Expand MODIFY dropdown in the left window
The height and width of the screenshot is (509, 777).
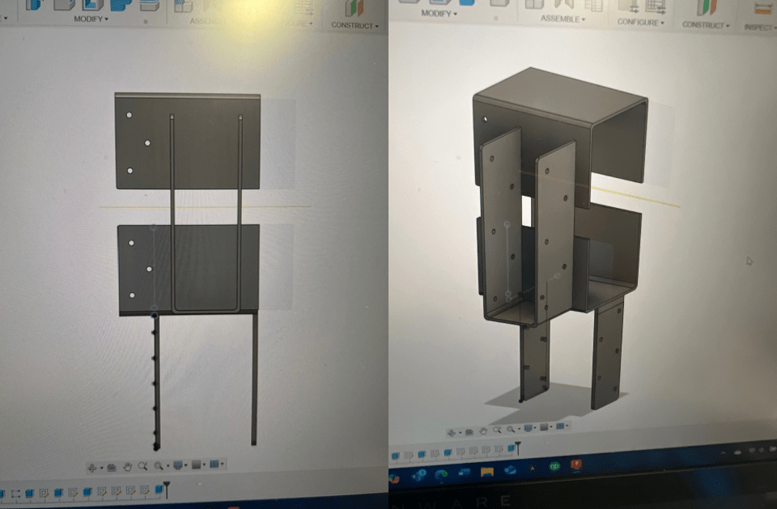coord(91,19)
